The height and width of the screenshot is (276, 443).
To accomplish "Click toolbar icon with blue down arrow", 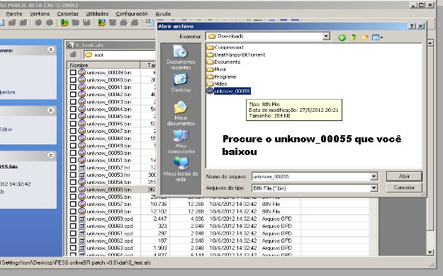I will tap(101, 23).
